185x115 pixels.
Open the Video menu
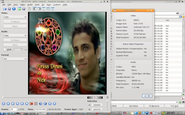click(22, 4)
